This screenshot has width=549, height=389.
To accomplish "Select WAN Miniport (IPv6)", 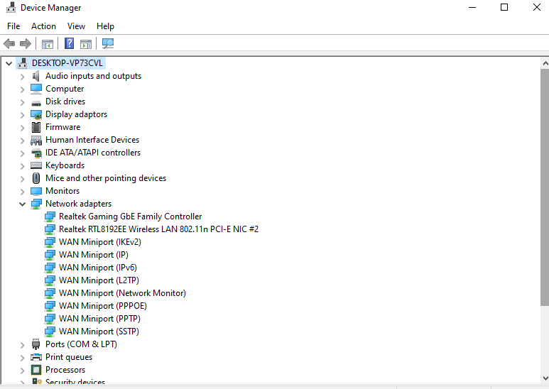I will pyautogui.click(x=98, y=268).
